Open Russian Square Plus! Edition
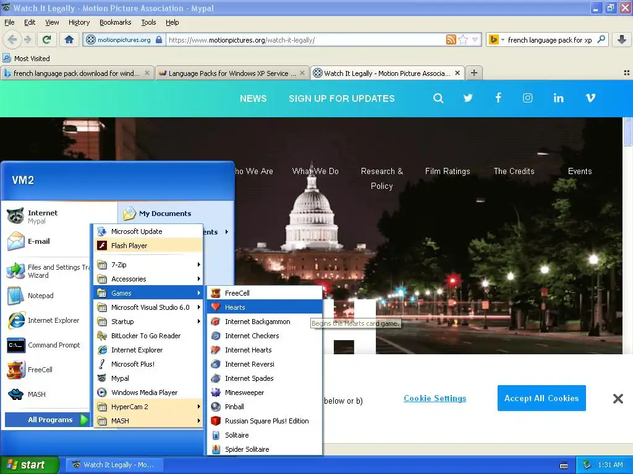 click(x=265, y=421)
